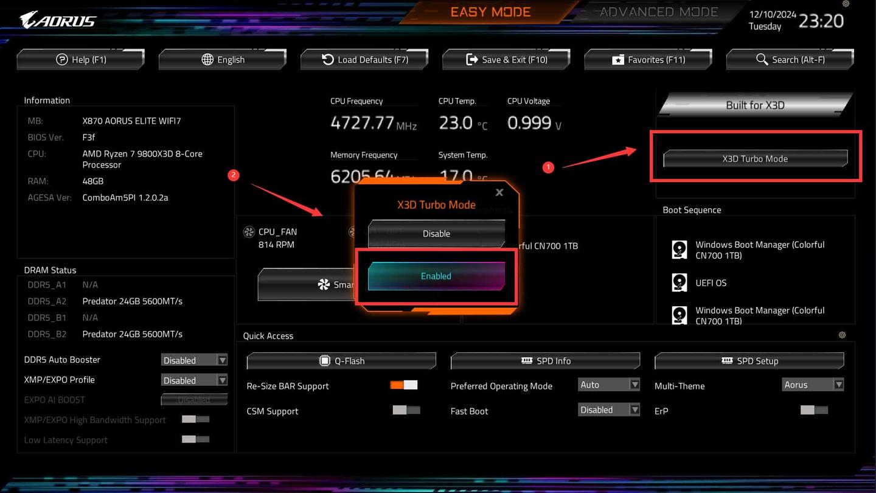Open Search with the magnifier icon
The height and width of the screenshot is (493, 876).
[762, 59]
